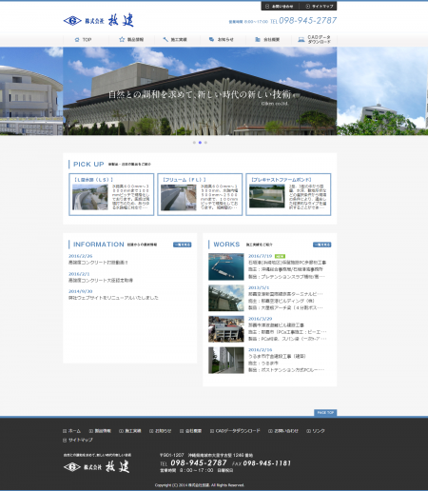
Task: Click the wrench icon in the navigation bar
Action: (165, 39)
